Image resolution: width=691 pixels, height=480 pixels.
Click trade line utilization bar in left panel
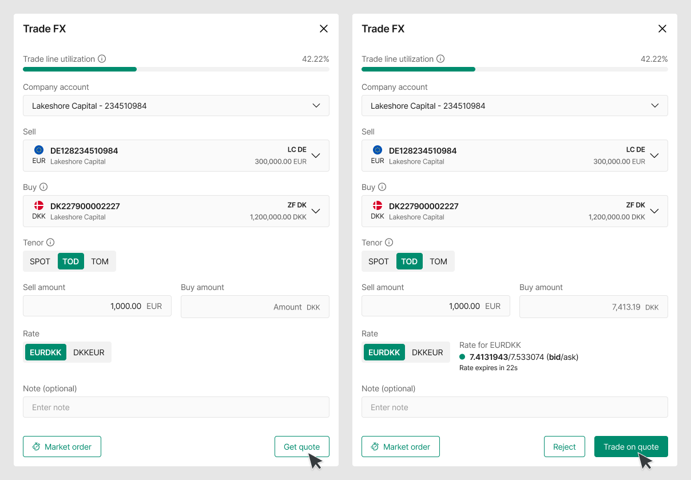coord(176,69)
